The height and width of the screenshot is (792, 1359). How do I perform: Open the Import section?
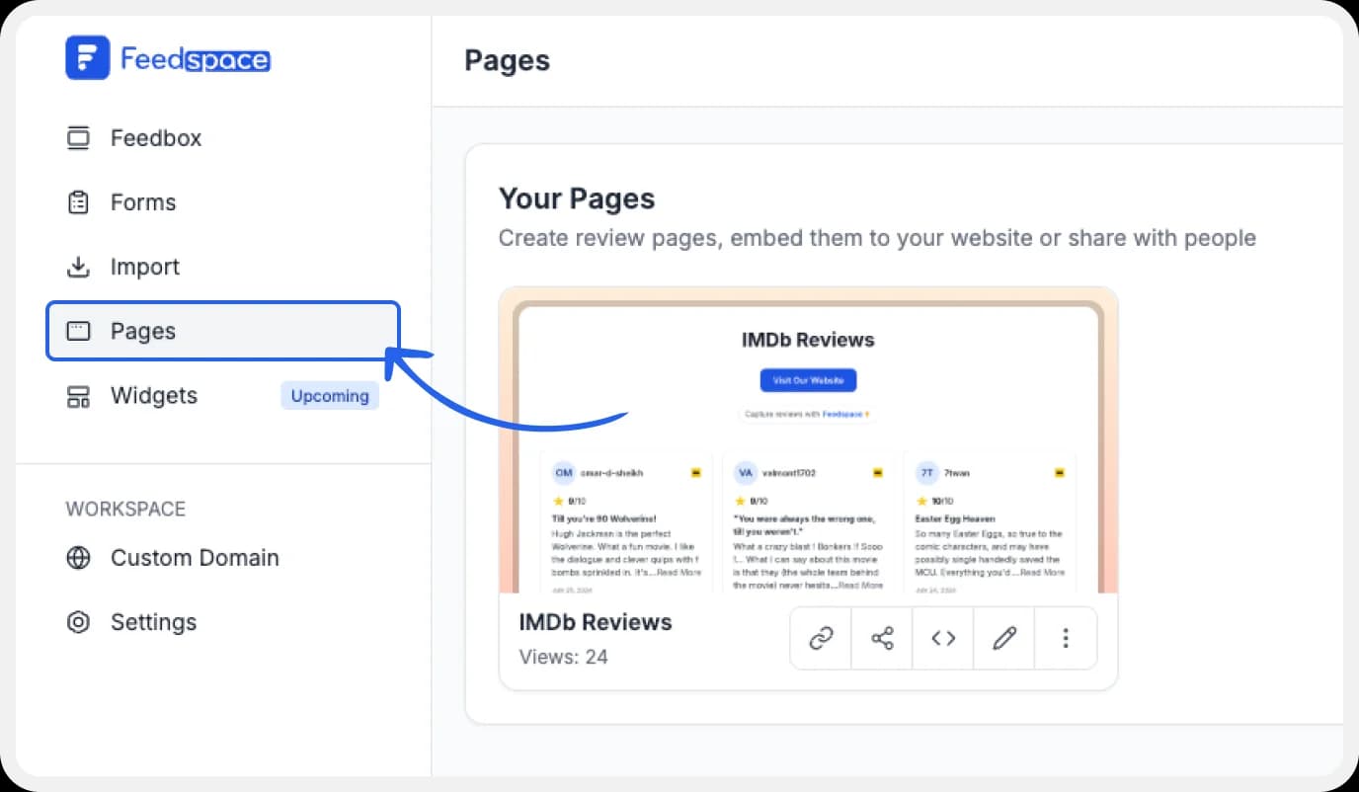145,266
